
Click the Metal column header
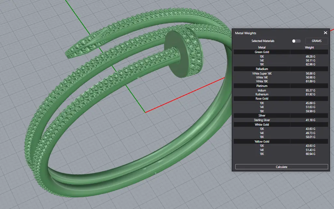click(262, 48)
